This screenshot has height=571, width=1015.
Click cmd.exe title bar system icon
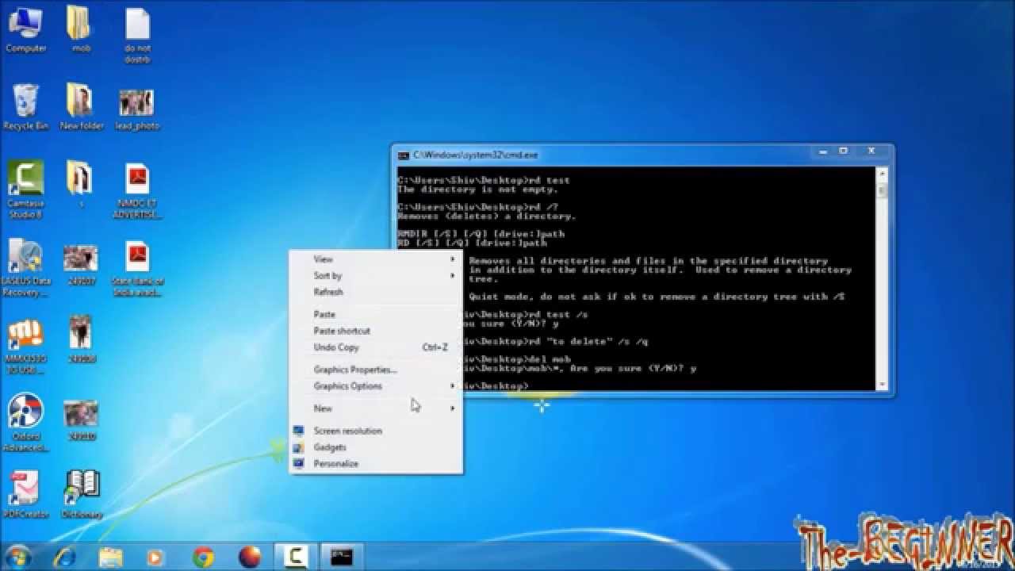click(x=404, y=155)
